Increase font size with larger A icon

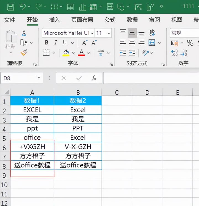(x=85, y=43)
